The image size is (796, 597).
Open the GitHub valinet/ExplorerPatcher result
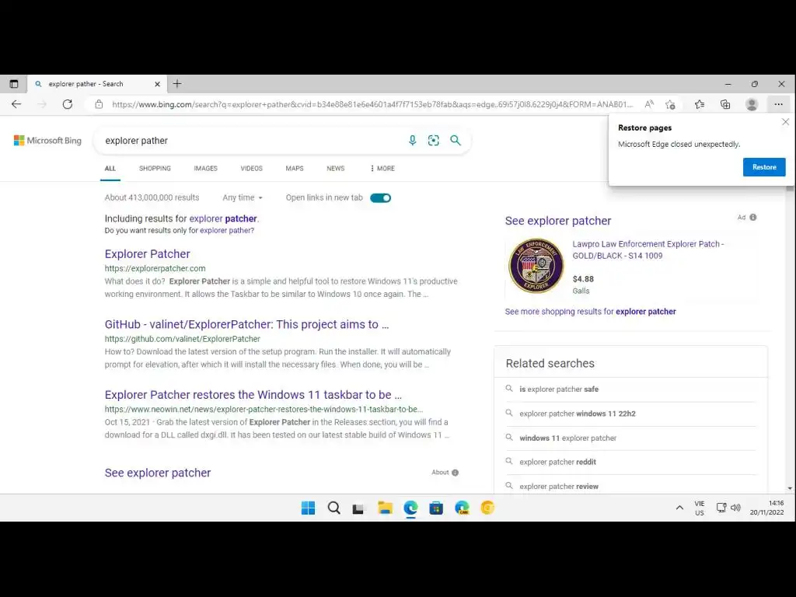[246, 324]
